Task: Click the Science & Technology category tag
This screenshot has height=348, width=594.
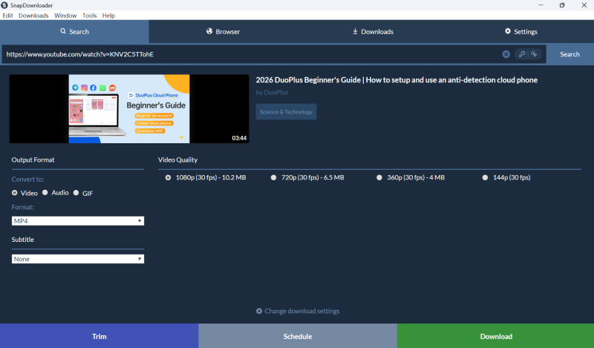Action: 286,111
